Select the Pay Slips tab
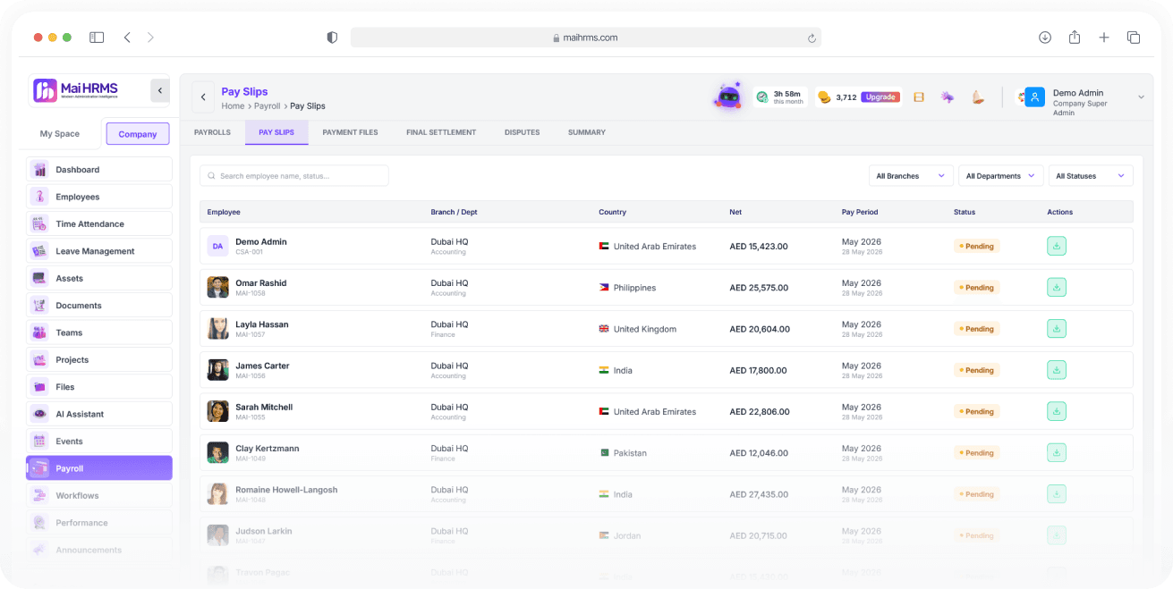The image size is (1173, 589). click(276, 132)
